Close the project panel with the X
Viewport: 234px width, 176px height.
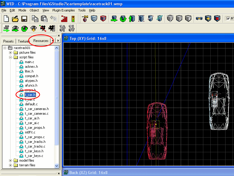59,35
